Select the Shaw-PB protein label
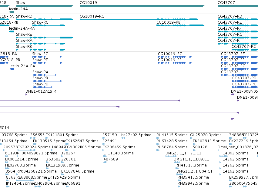This screenshot has width=258, height=188. [x=40, y=78]
